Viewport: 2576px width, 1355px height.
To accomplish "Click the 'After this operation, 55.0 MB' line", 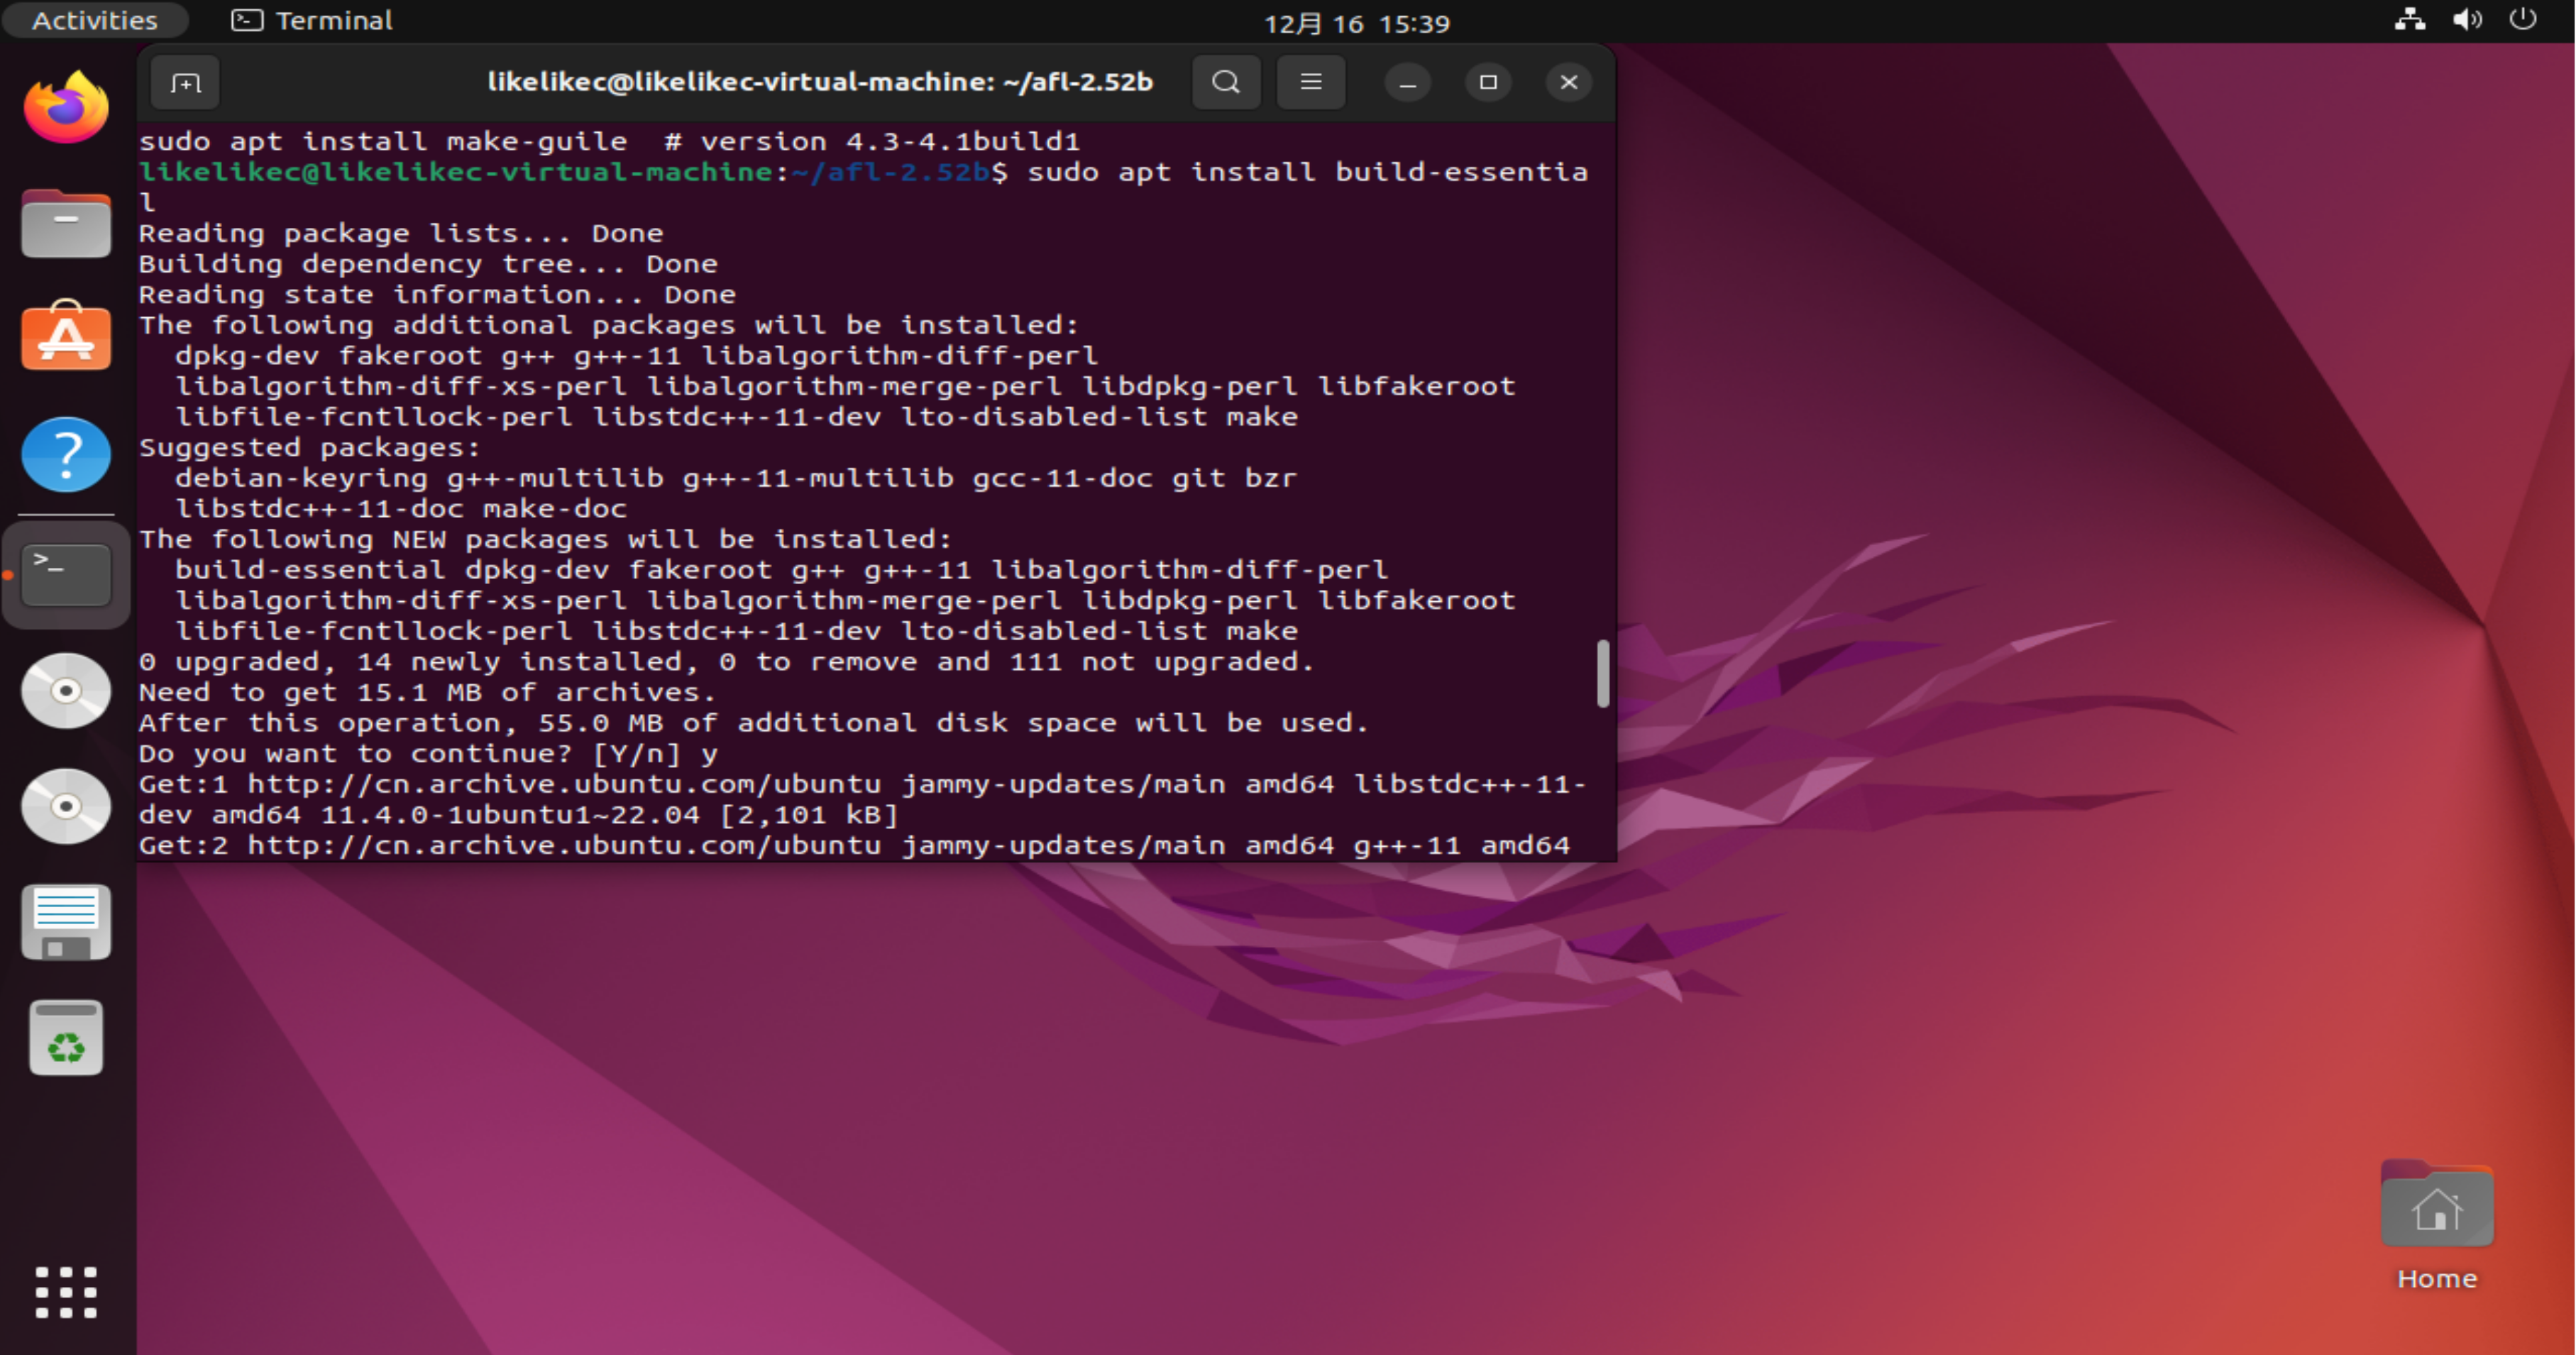I will pyautogui.click(x=753, y=723).
